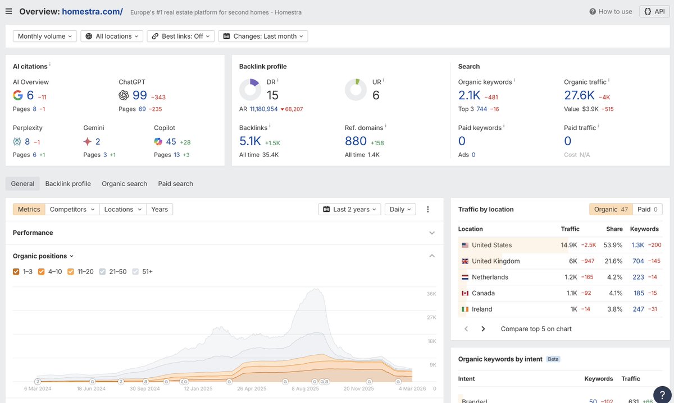Select the Organic 47 traffic toggle
The image size is (674, 403).
(611, 209)
